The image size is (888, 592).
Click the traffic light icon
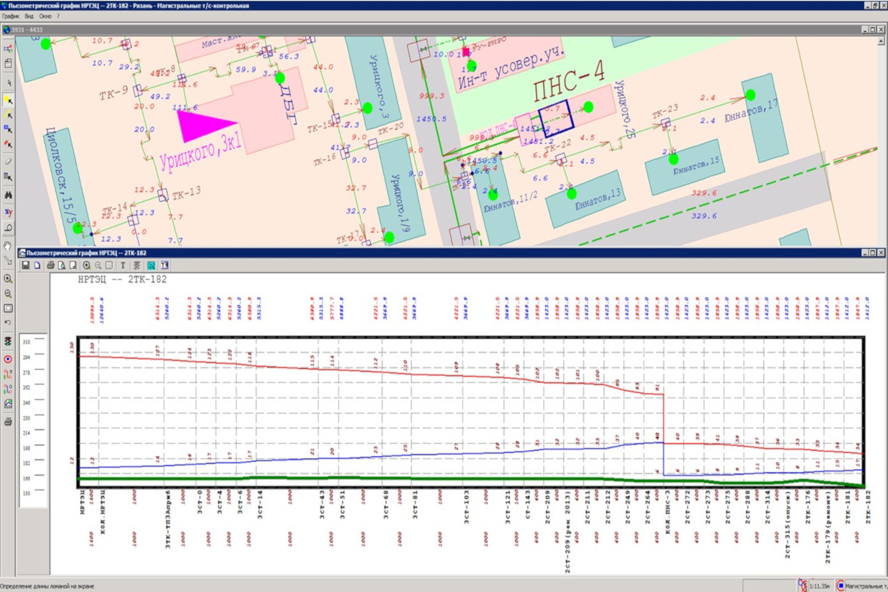pyautogui.click(x=8, y=342)
